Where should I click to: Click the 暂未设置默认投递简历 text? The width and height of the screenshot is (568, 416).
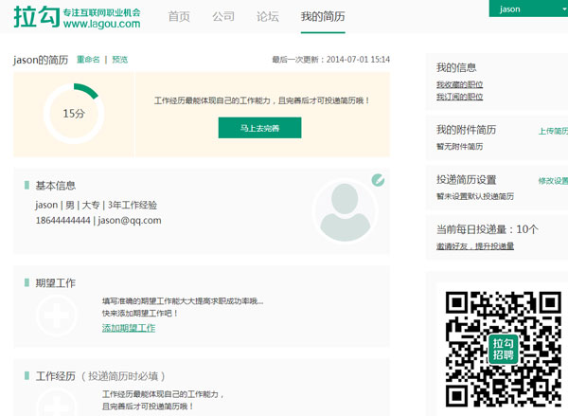(x=475, y=196)
